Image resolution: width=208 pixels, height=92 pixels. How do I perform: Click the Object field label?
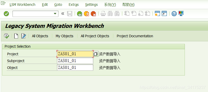click(12, 68)
